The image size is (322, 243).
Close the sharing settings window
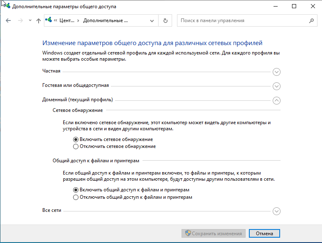click(313, 7)
